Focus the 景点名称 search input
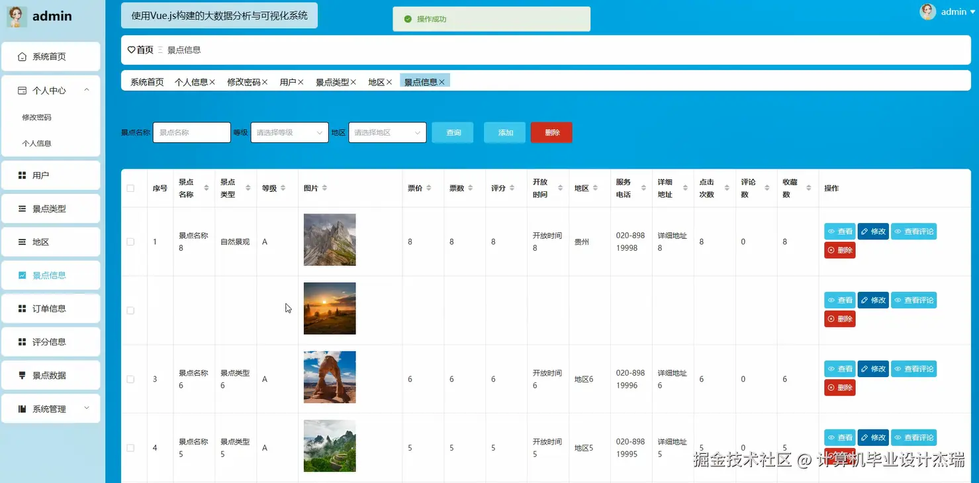 (x=192, y=132)
